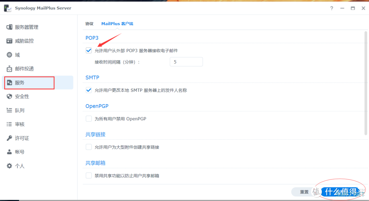Screen dimensions: 369x201
Task: Show the 队列 page
Action: pos(38,110)
